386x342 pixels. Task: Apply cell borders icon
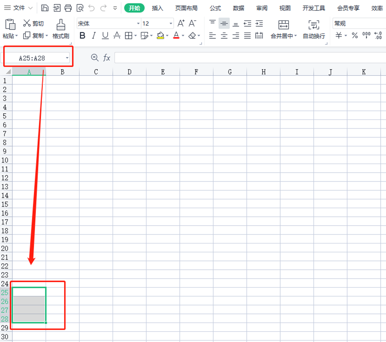pos(129,36)
